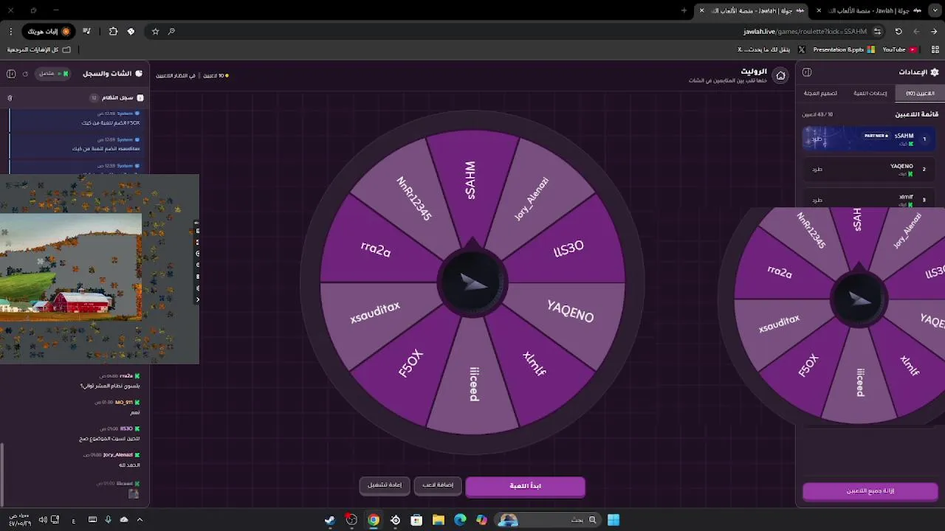
Task: Open the volume control in the system tray
Action: click(43, 520)
